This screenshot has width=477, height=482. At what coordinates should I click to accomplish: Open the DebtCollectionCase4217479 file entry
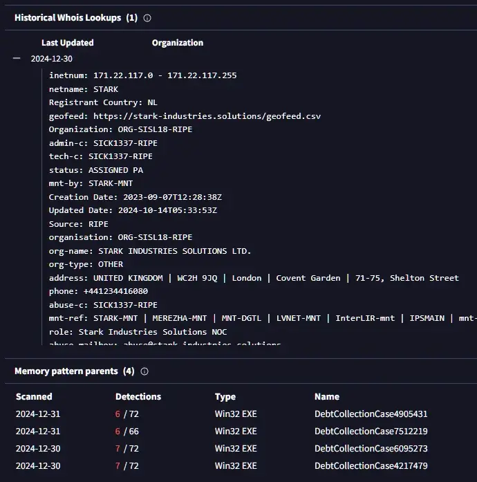coord(371,465)
